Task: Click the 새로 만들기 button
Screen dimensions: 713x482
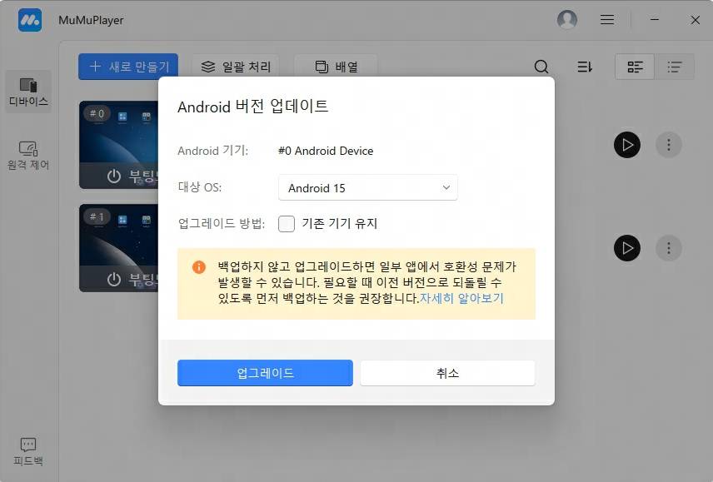Action: coord(128,67)
